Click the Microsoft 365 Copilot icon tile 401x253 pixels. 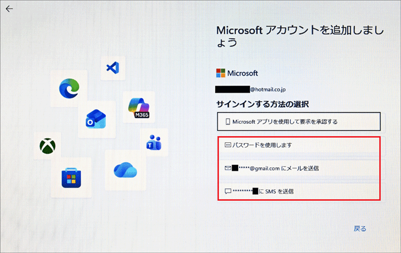(139, 107)
